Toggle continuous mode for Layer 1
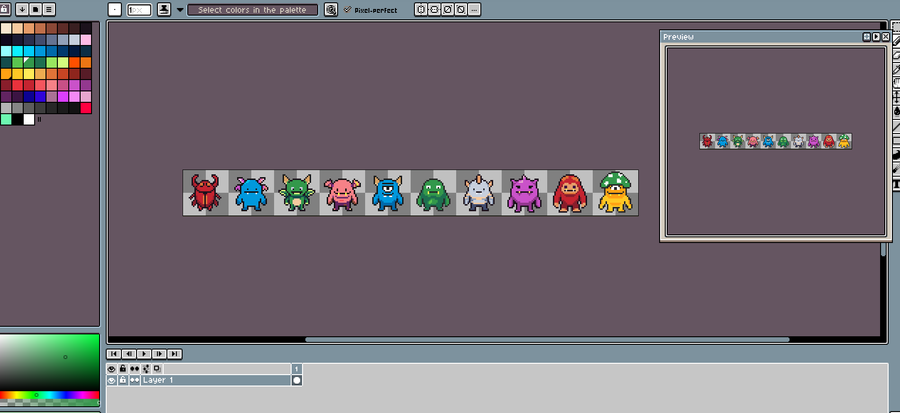This screenshot has width=900, height=413. [x=135, y=380]
